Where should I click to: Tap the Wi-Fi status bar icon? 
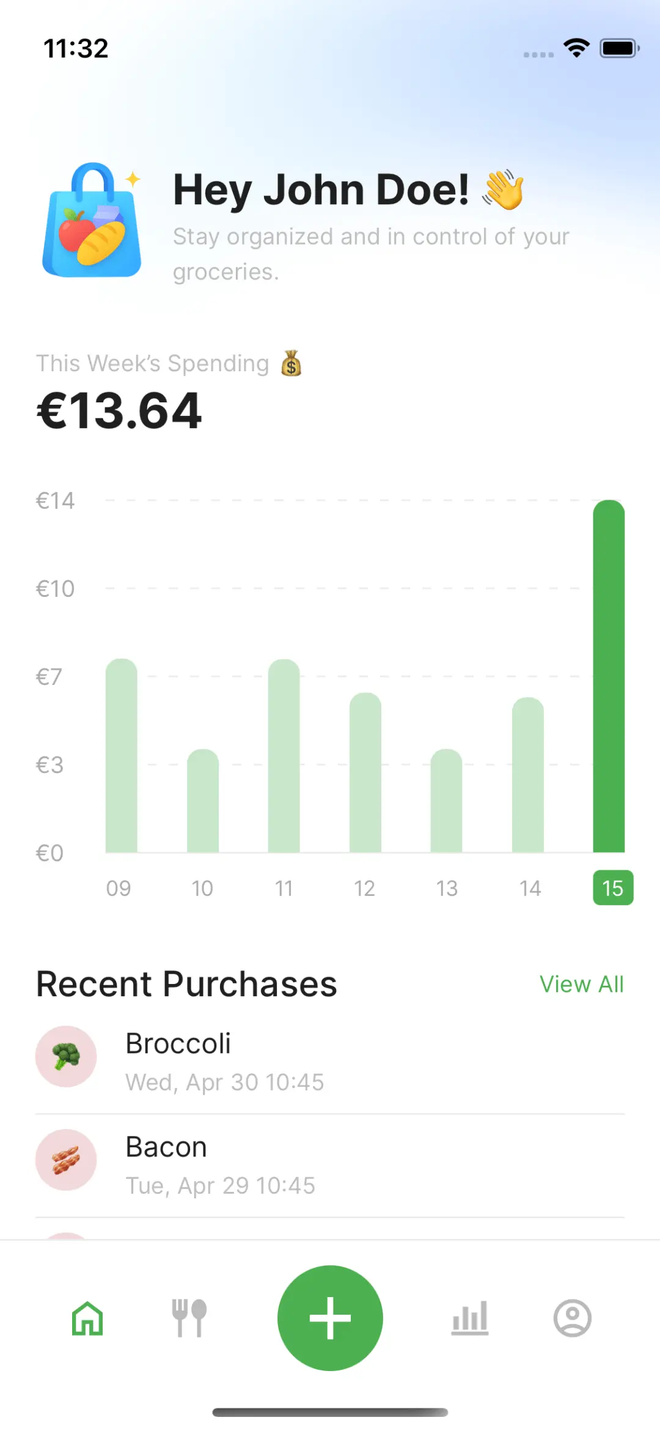point(576,48)
